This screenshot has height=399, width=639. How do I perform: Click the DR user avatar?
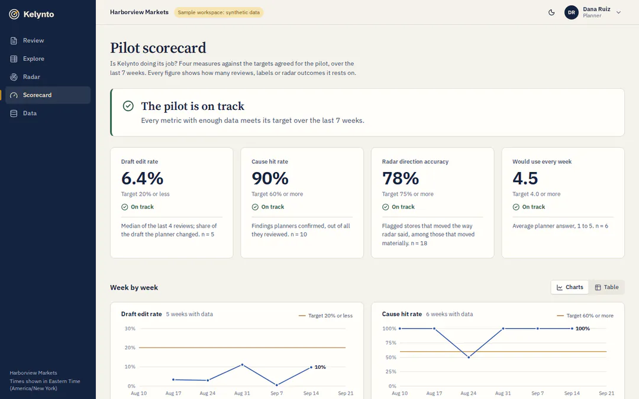tap(572, 12)
